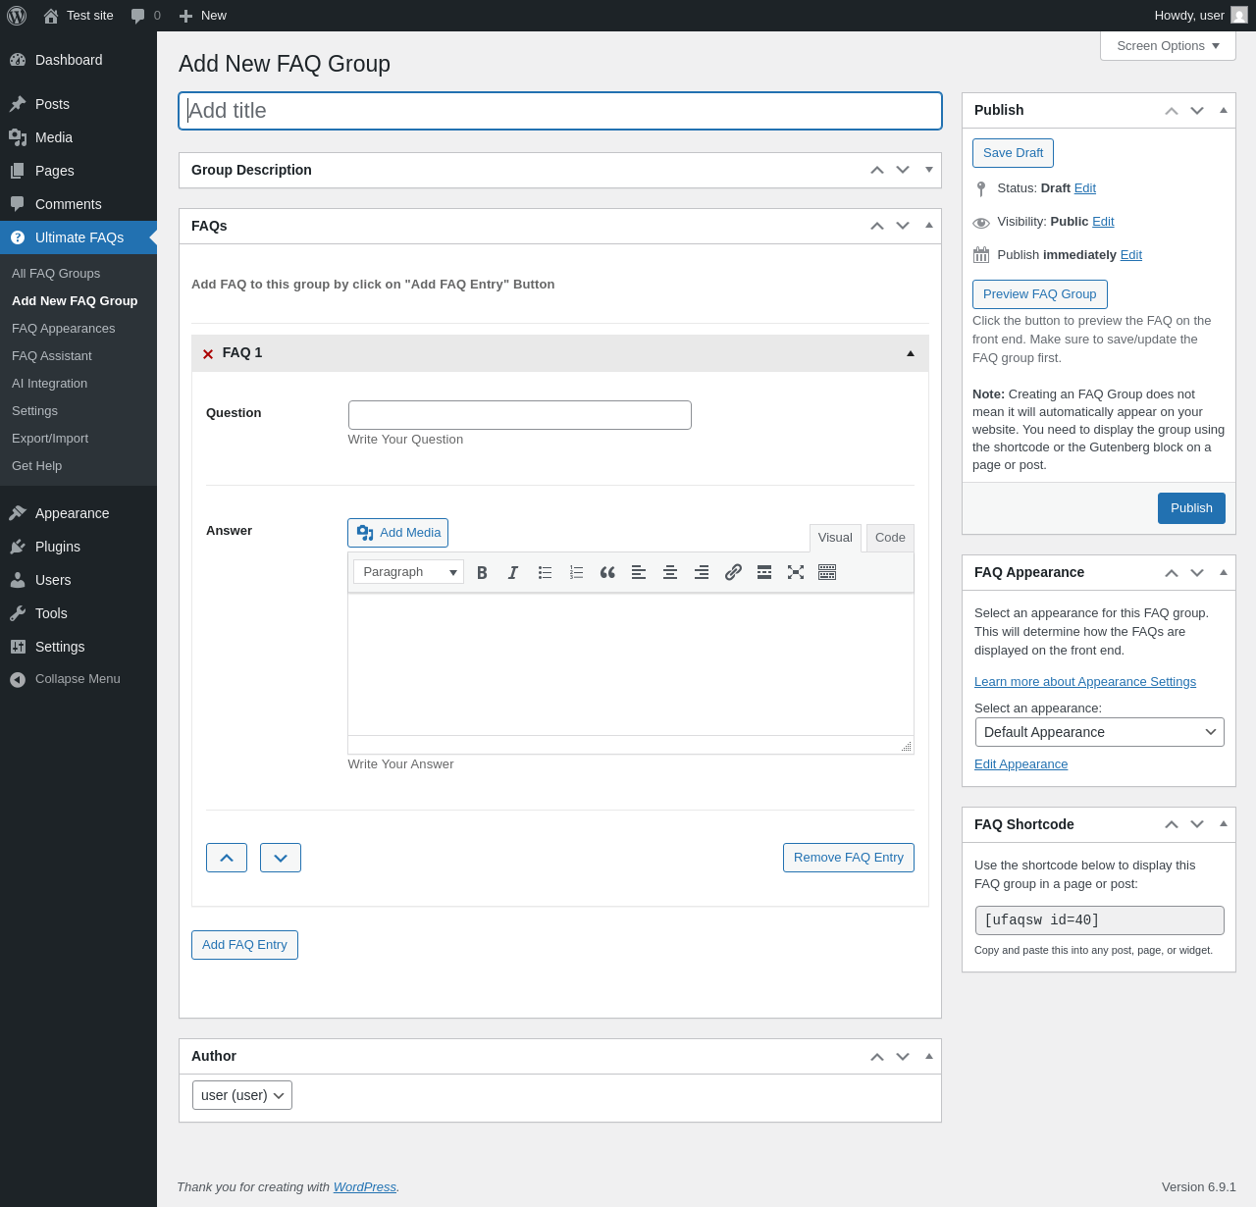The image size is (1256, 1207).
Task: Click the blue Publish button
Action: click(x=1191, y=508)
